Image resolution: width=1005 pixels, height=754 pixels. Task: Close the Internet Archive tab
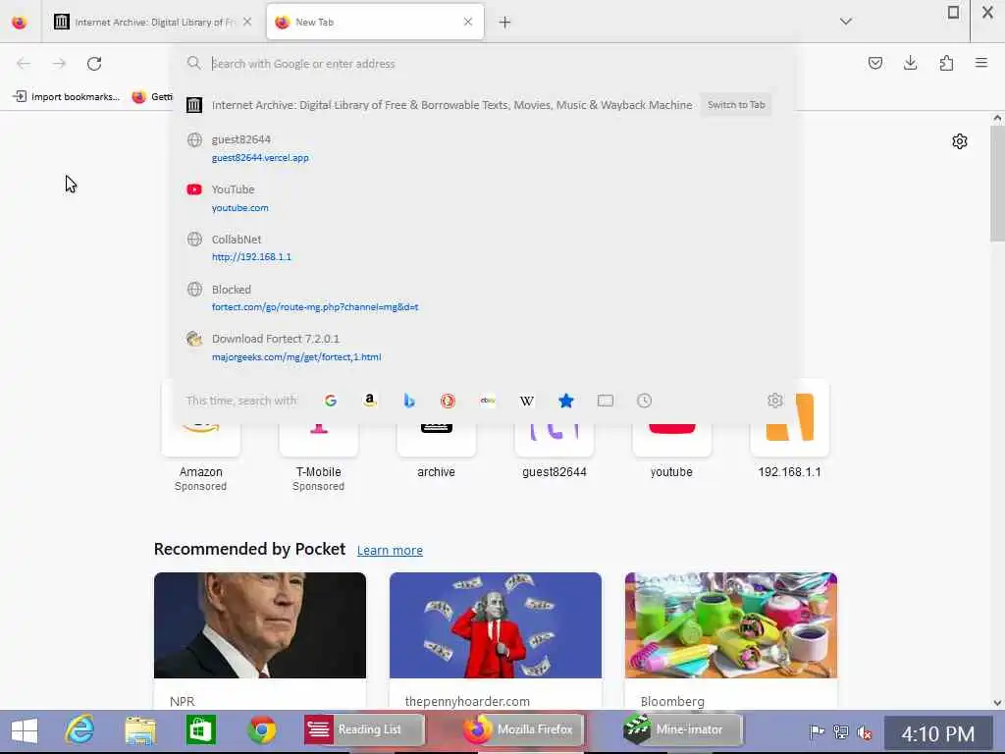[247, 22]
